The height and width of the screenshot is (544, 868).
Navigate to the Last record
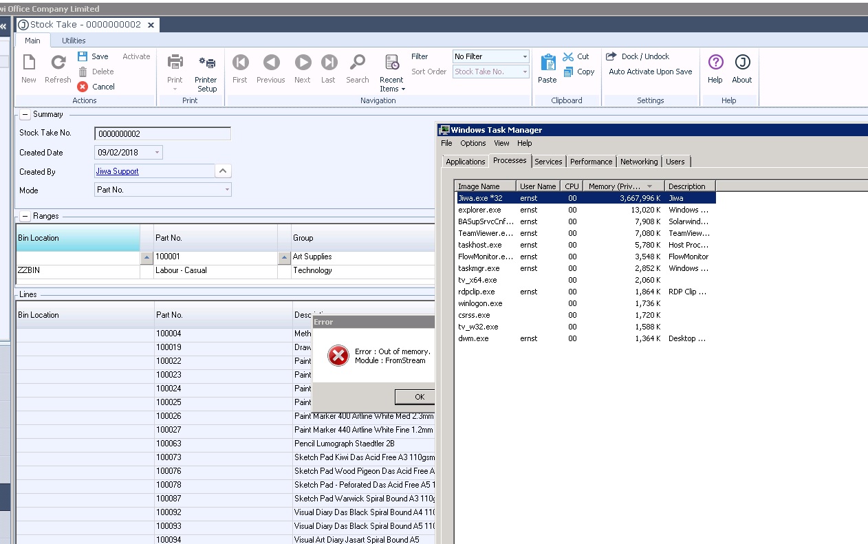[329, 63]
